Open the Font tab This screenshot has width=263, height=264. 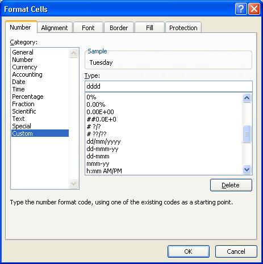pos(88,28)
